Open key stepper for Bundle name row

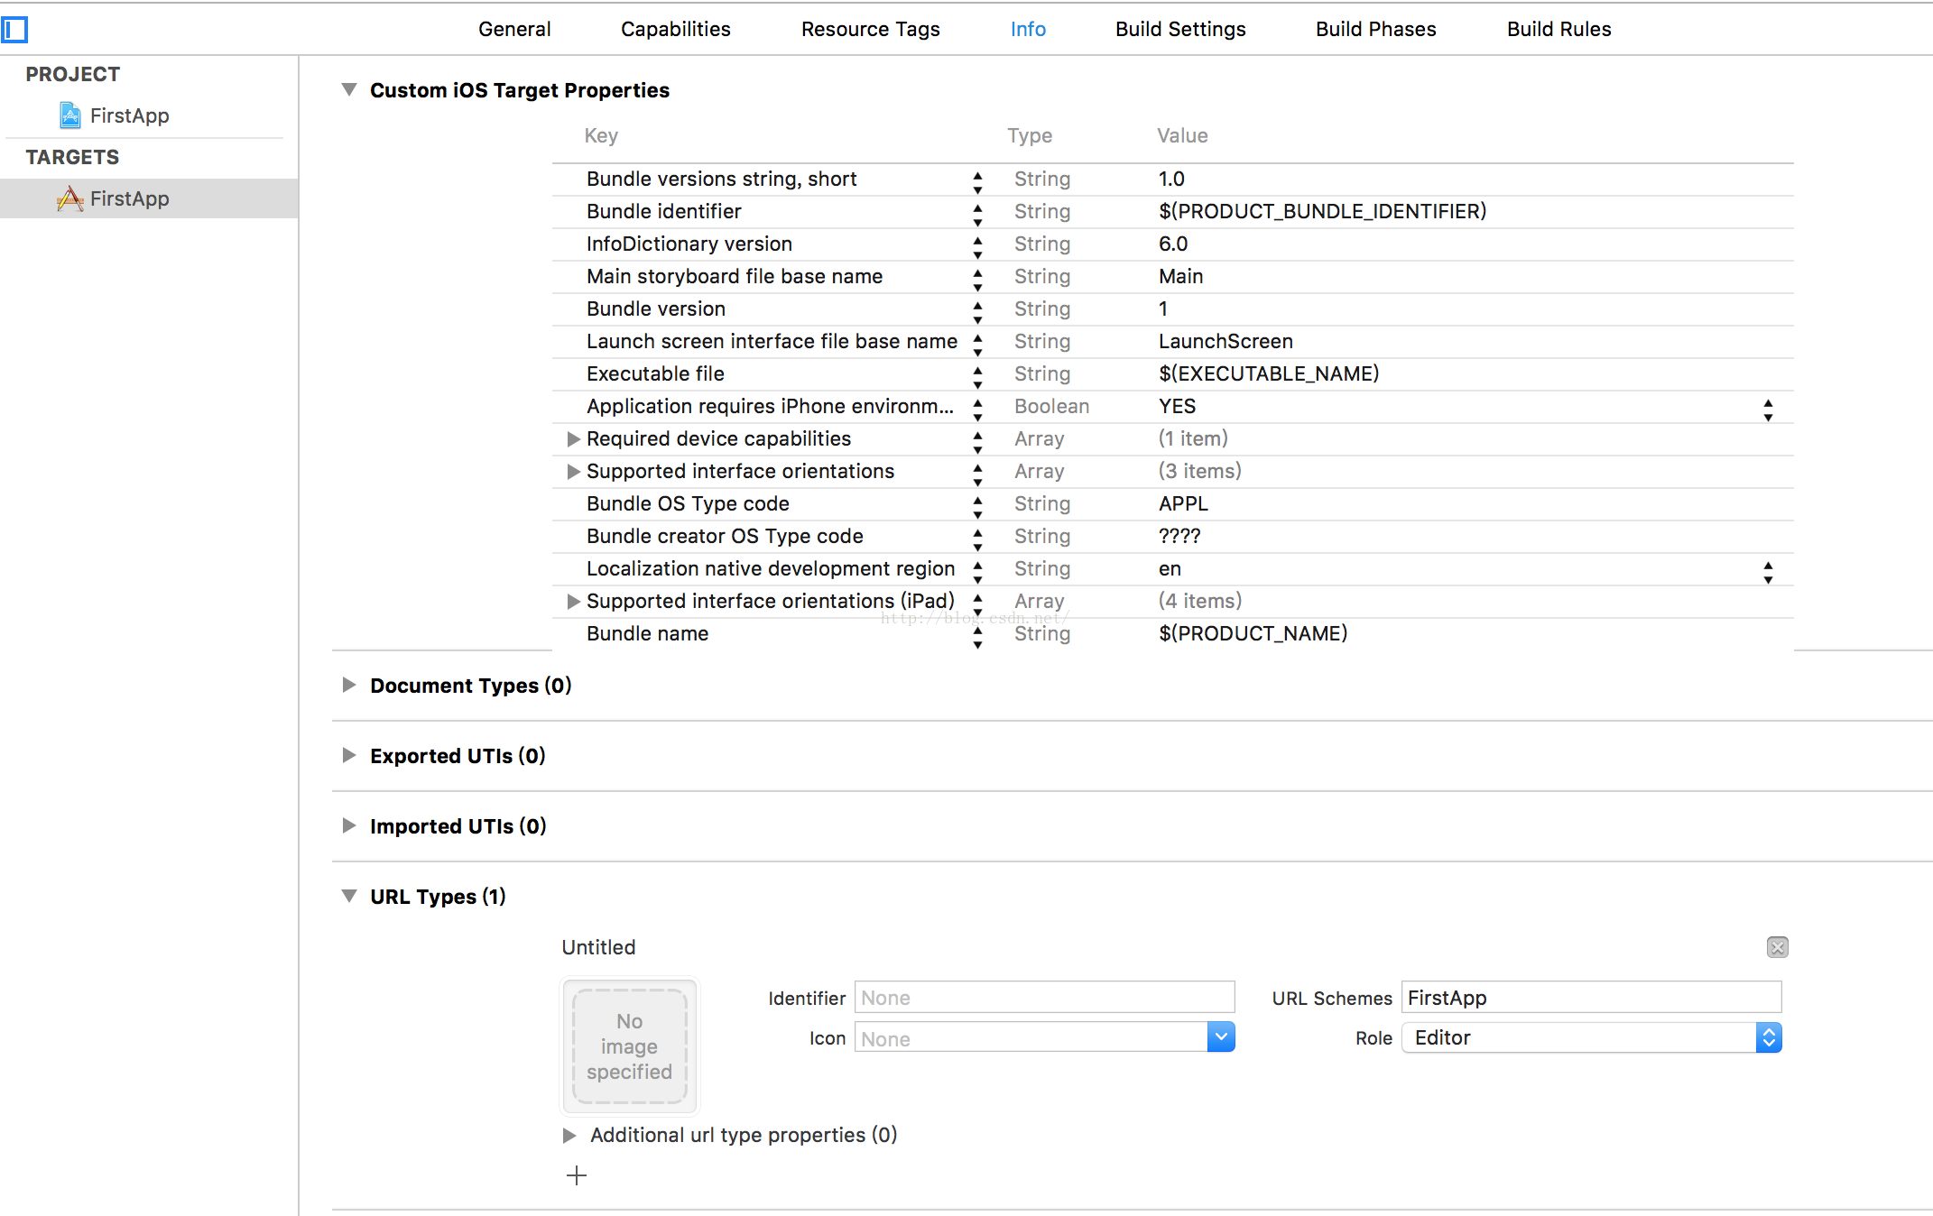pyautogui.click(x=977, y=638)
